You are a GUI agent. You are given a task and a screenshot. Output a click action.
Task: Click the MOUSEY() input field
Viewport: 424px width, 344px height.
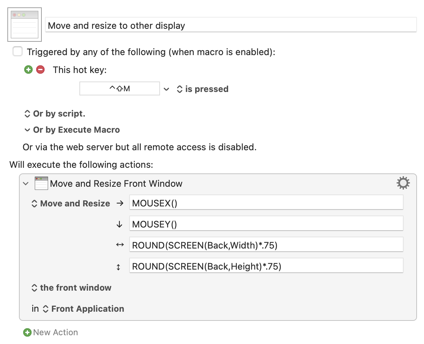266,224
